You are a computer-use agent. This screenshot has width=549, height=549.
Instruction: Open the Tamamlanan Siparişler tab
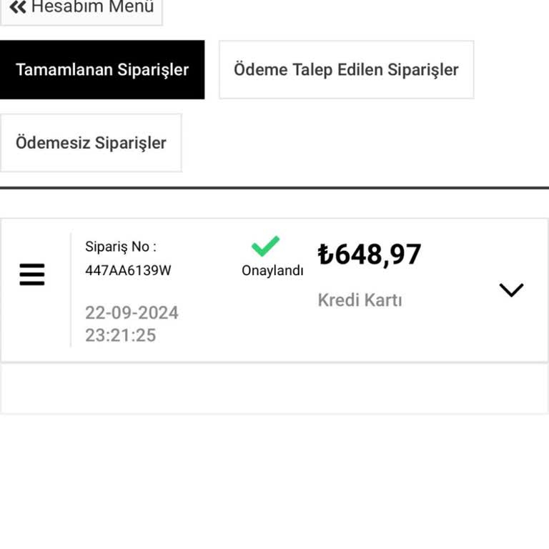(102, 69)
